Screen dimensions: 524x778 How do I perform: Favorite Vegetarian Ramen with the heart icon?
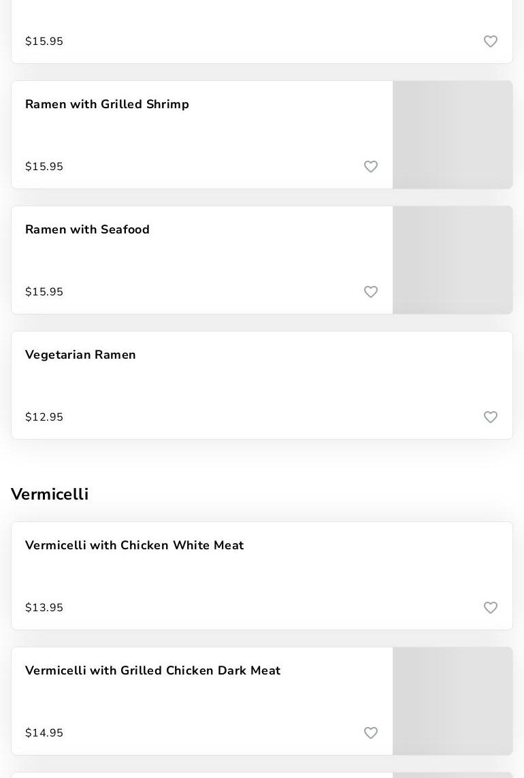pos(491,417)
